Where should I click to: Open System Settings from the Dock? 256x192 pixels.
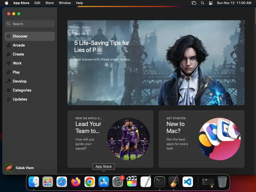click(118, 182)
